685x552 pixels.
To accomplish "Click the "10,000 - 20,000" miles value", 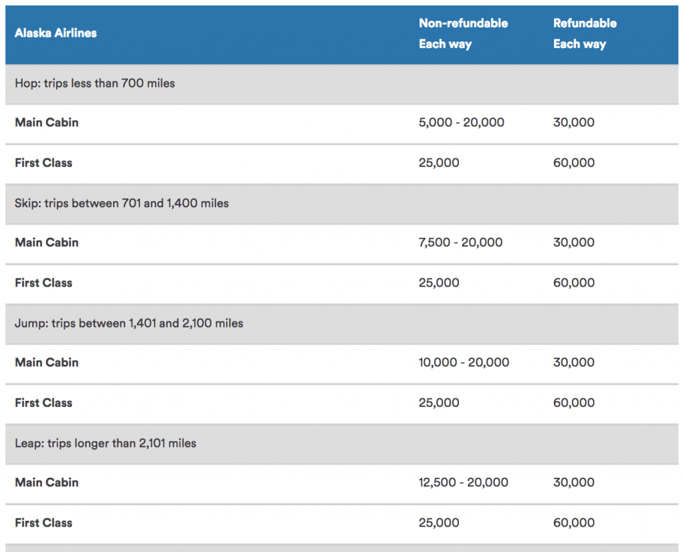I will tap(464, 362).
